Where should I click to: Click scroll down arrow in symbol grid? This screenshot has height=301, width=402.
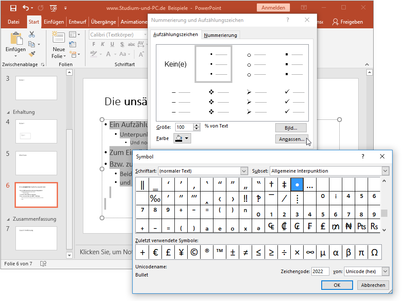tap(384, 230)
